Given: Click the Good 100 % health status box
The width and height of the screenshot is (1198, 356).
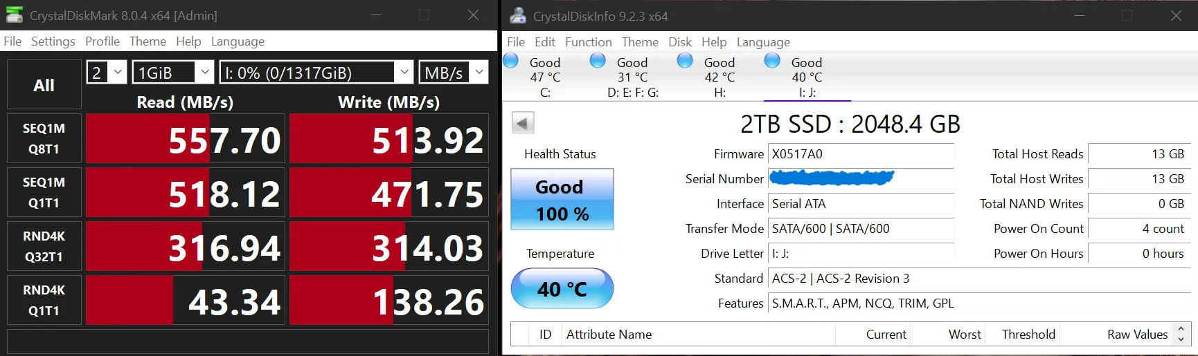Looking at the screenshot, I should (562, 199).
